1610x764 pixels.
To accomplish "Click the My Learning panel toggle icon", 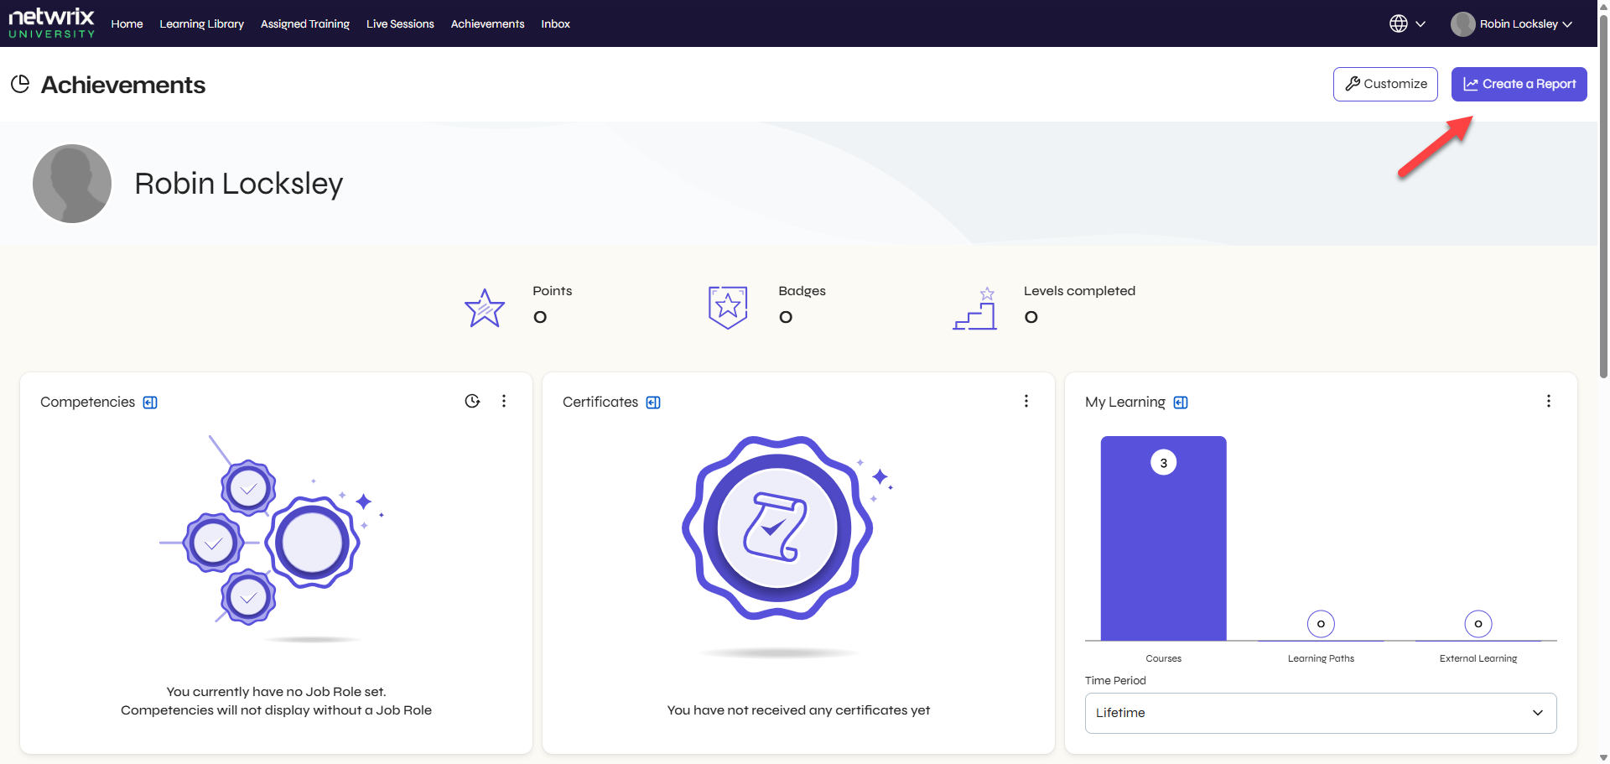I will coord(1181,403).
